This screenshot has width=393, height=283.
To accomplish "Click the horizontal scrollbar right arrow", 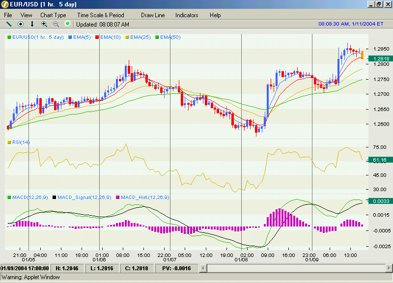I will pos(389,268).
